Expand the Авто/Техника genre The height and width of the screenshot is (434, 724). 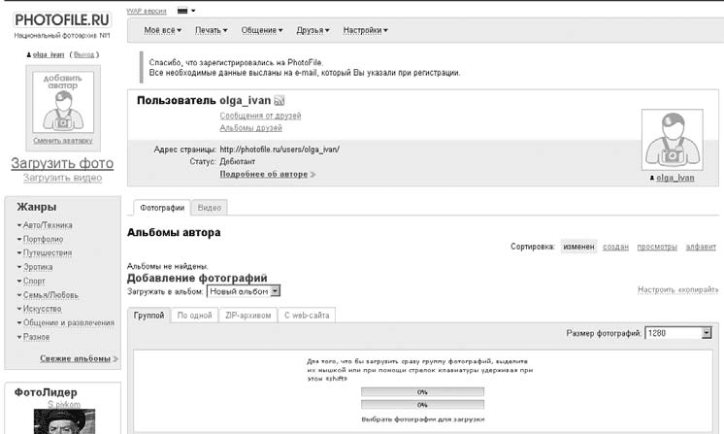coord(45,225)
